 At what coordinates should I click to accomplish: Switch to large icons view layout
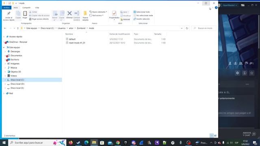[215, 136]
